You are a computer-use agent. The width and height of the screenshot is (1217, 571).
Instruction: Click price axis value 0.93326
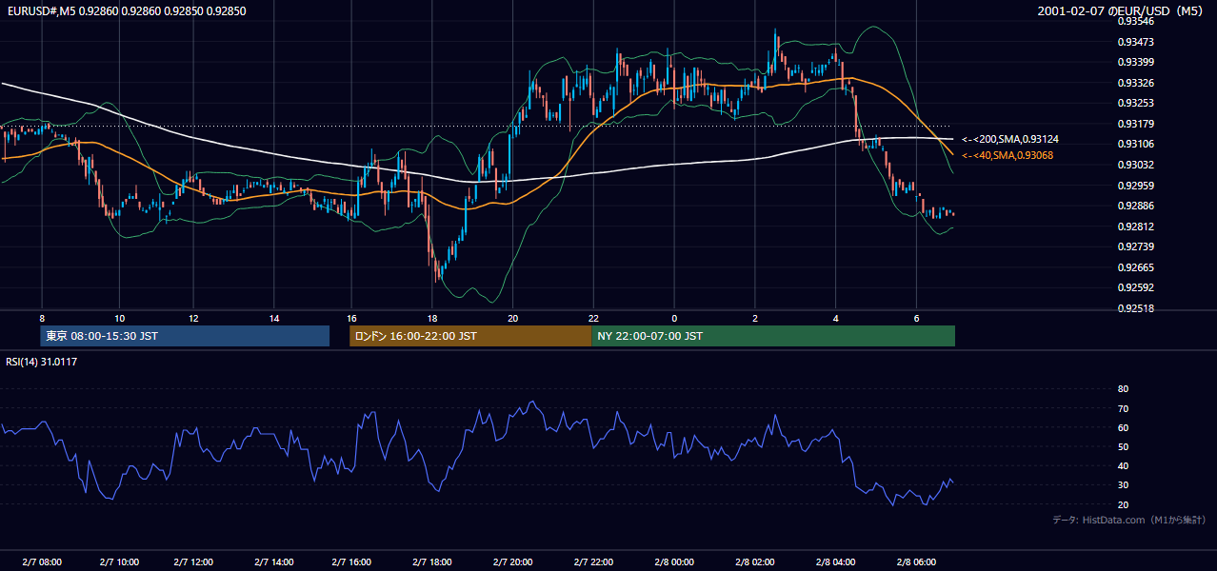tap(1135, 83)
